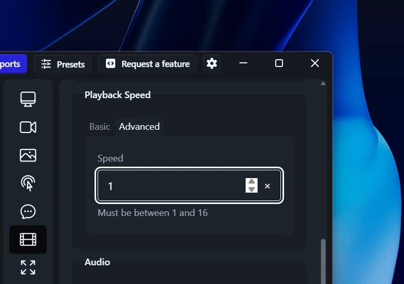This screenshot has height=284, width=404.
Task: Open the screen display settings sidebar icon
Action: tap(28, 99)
